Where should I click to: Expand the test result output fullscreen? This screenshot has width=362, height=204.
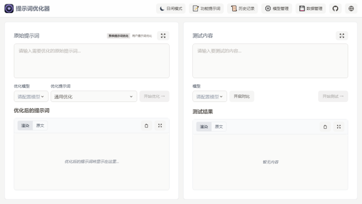(339, 127)
